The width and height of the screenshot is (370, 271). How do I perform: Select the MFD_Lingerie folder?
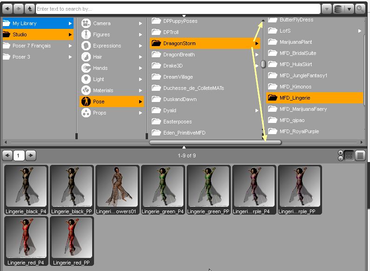point(315,98)
